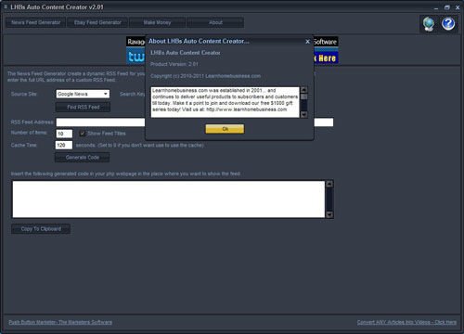Click the Cache Time input field
This screenshot has width=464, height=334.
[x=64, y=145]
